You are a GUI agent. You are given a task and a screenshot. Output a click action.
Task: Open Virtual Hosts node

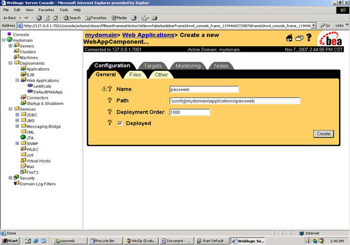[x=38, y=161]
